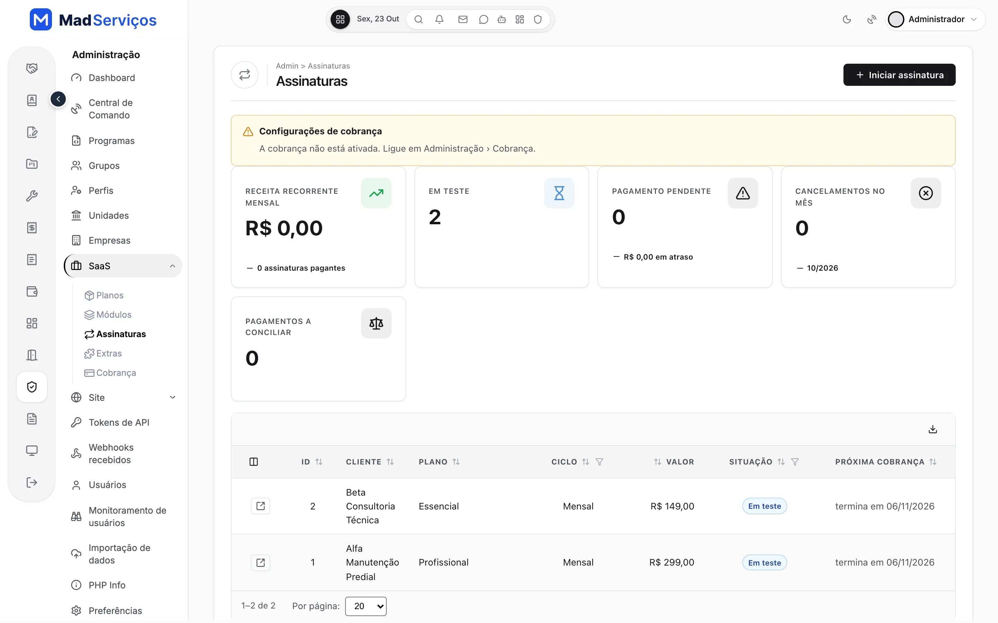The image size is (998, 623).
Task: Download the table via export icon
Action: click(933, 429)
